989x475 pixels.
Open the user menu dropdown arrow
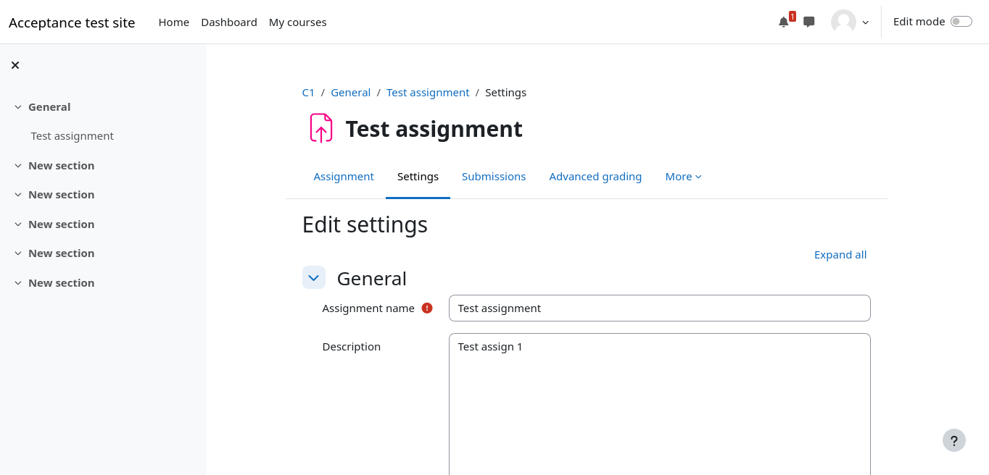[x=865, y=22]
